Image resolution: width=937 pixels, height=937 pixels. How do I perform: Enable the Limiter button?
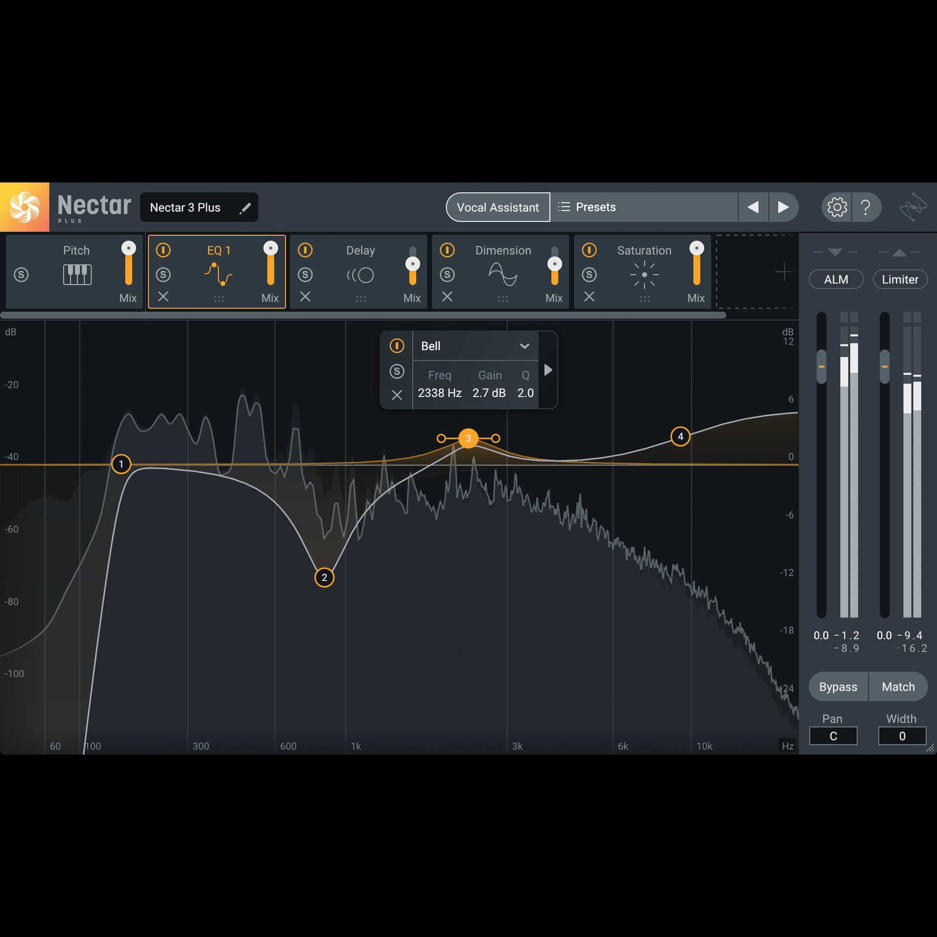pyautogui.click(x=900, y=279)
